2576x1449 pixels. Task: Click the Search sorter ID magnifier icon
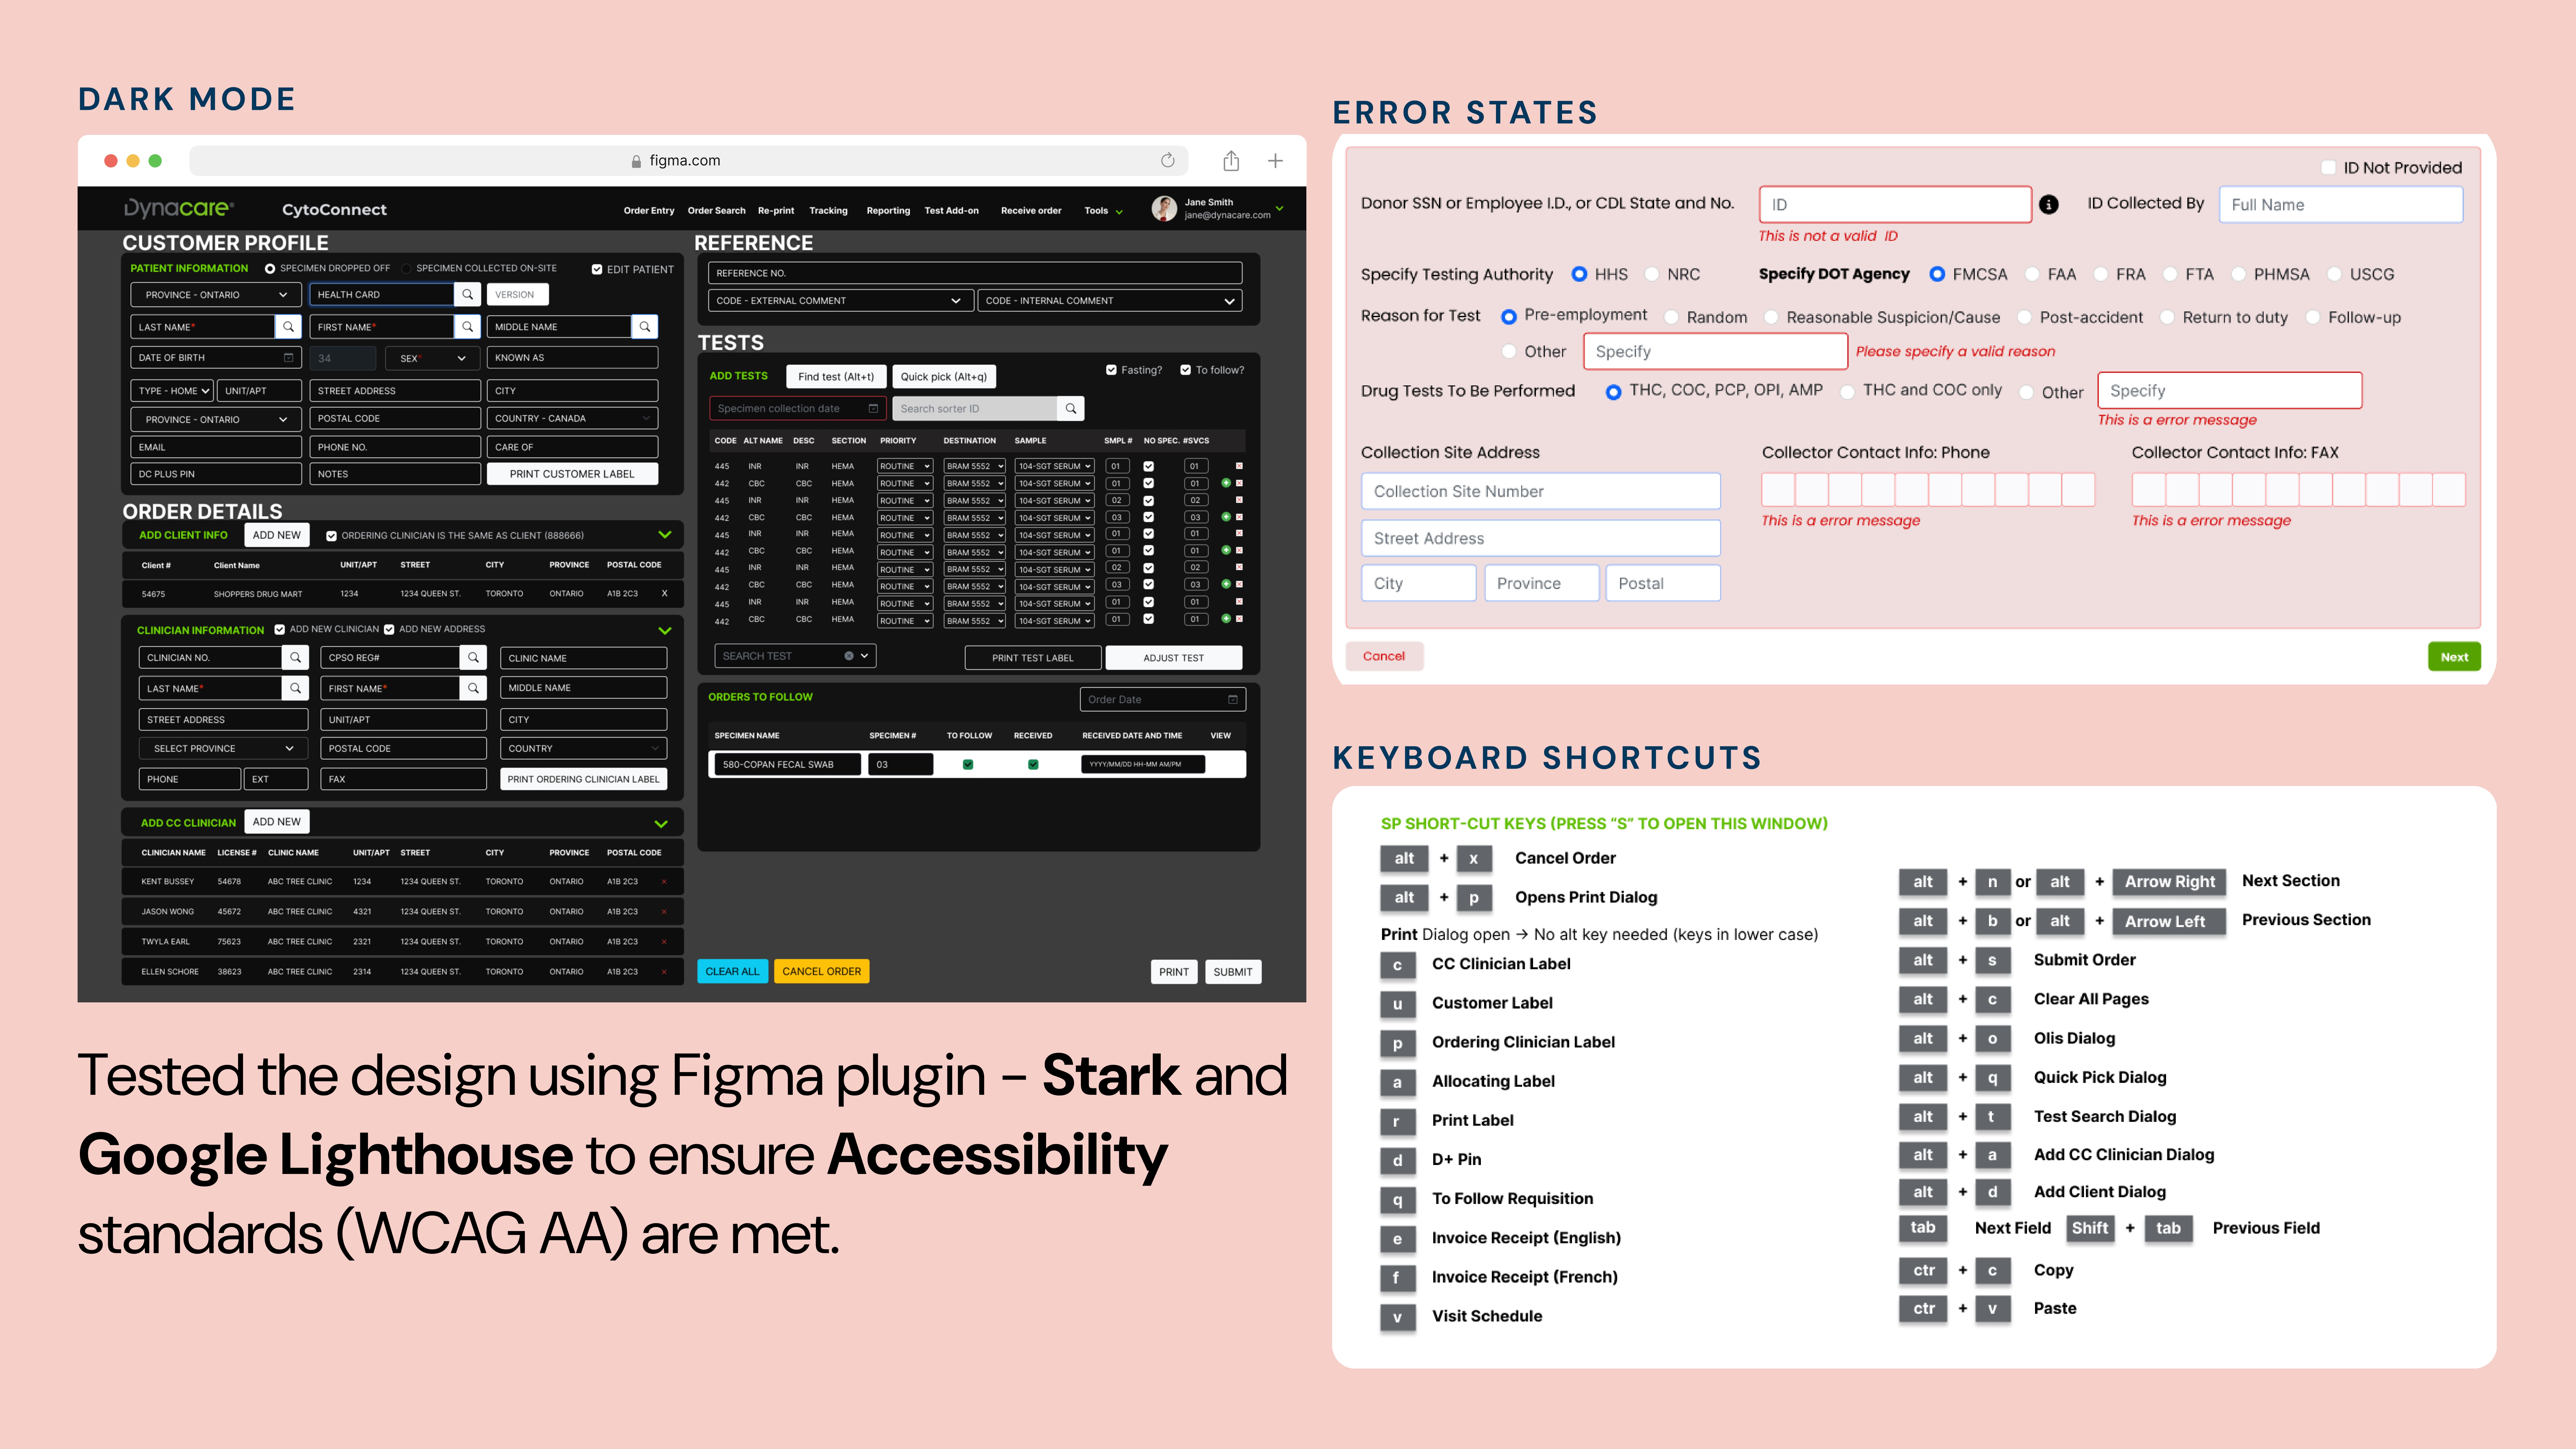pos(1071,408)
